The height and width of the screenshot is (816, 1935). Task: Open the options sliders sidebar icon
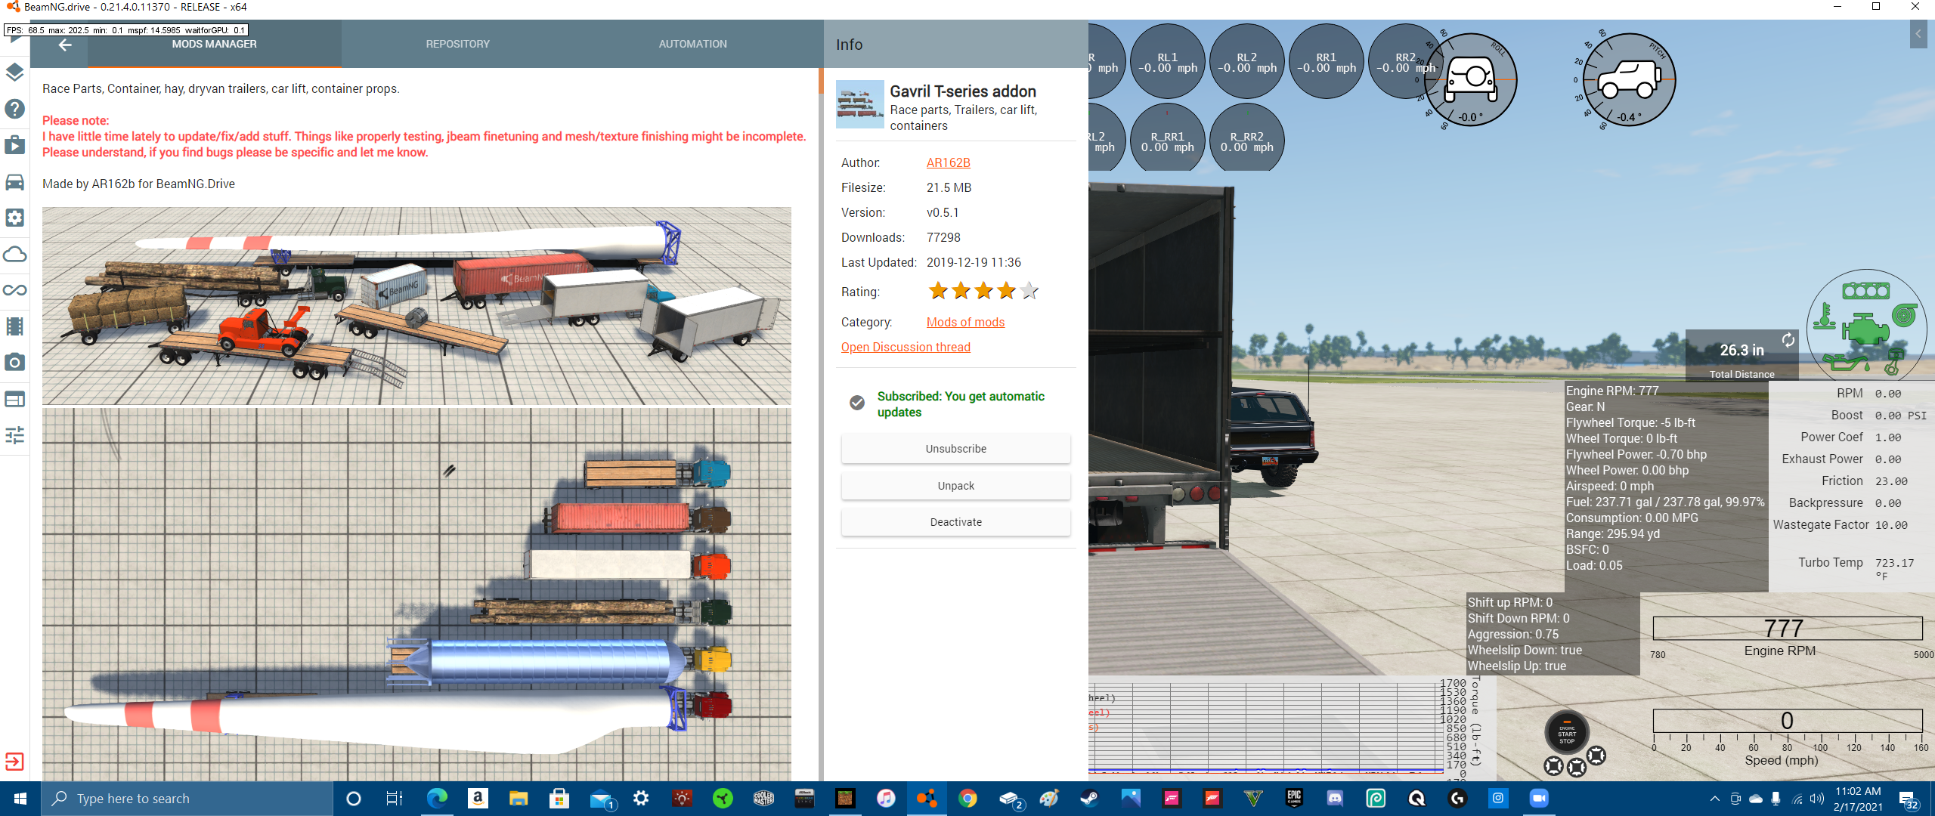point(14,435)
